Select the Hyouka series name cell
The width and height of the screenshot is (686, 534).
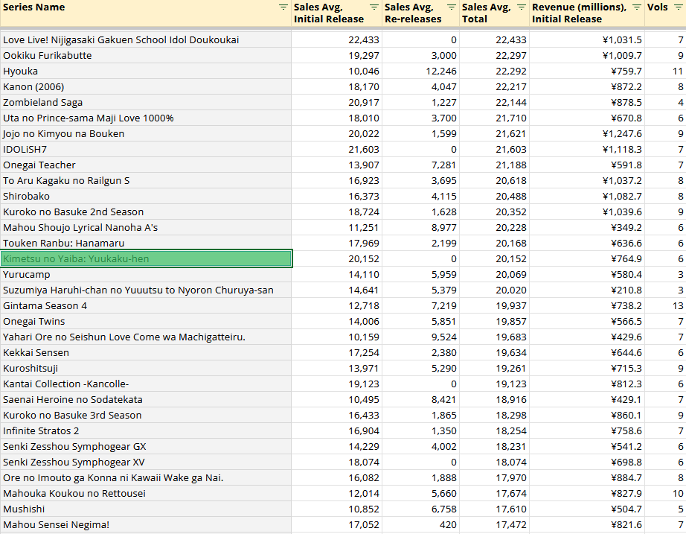[146, 71]
